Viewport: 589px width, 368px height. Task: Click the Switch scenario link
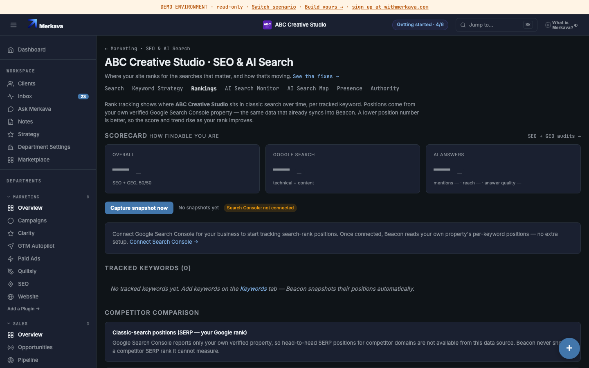tap(274, 7)
